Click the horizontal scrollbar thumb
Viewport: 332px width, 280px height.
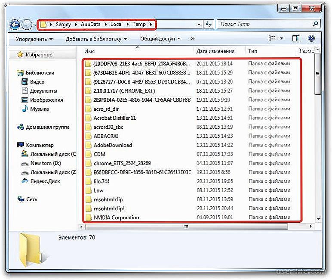pyautogui.click(x=186, y=227)
